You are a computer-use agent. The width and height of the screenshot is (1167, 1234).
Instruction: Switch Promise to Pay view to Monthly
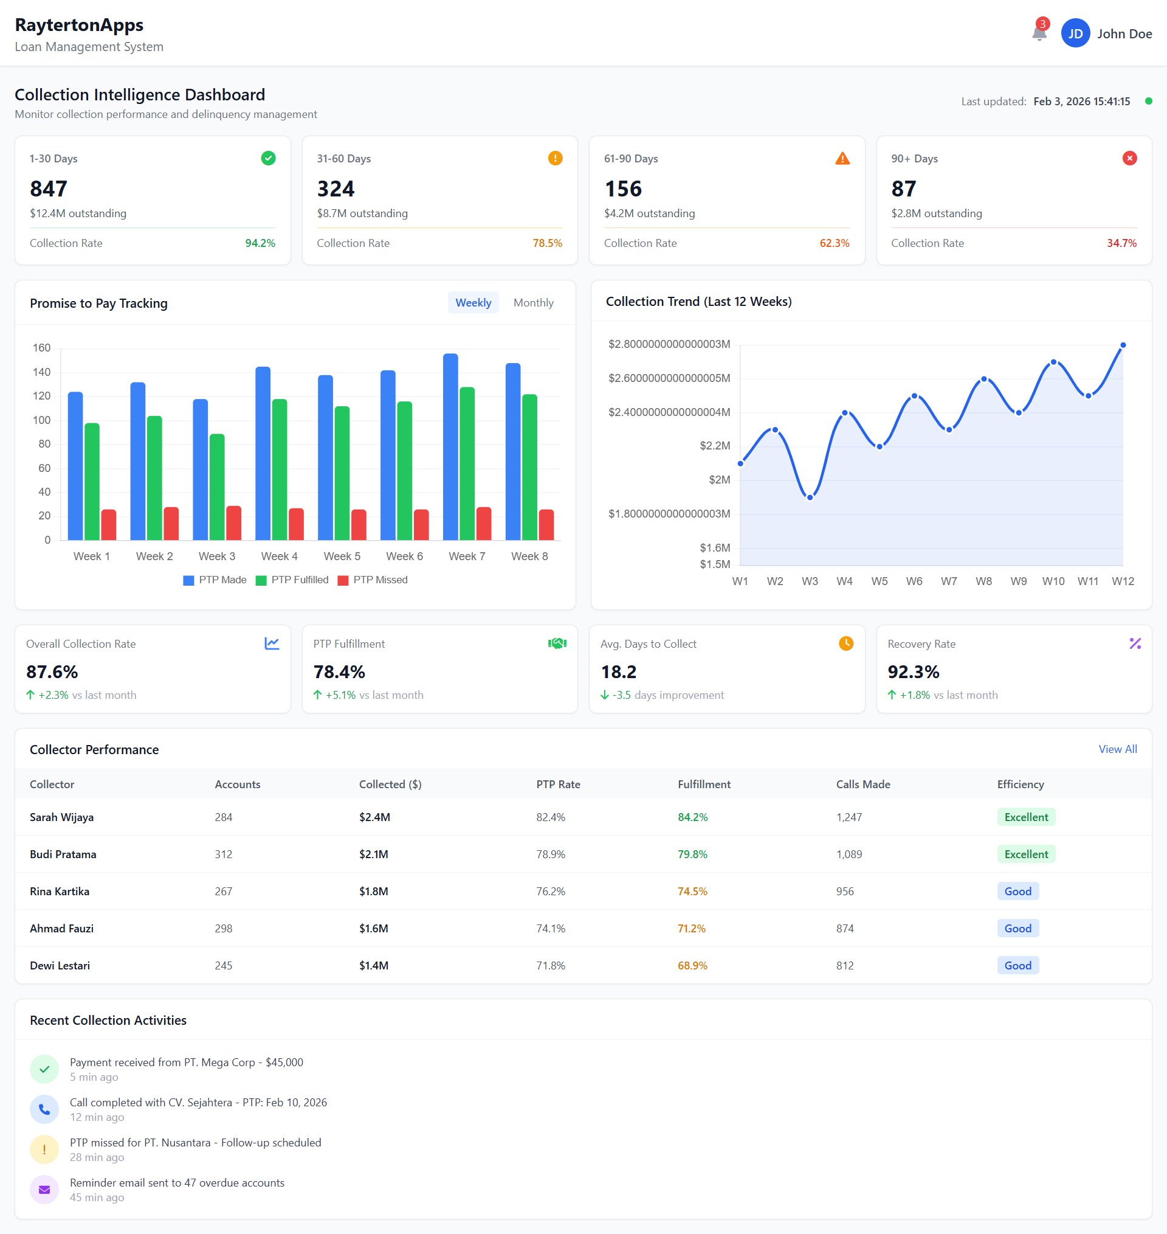point(533,303)
